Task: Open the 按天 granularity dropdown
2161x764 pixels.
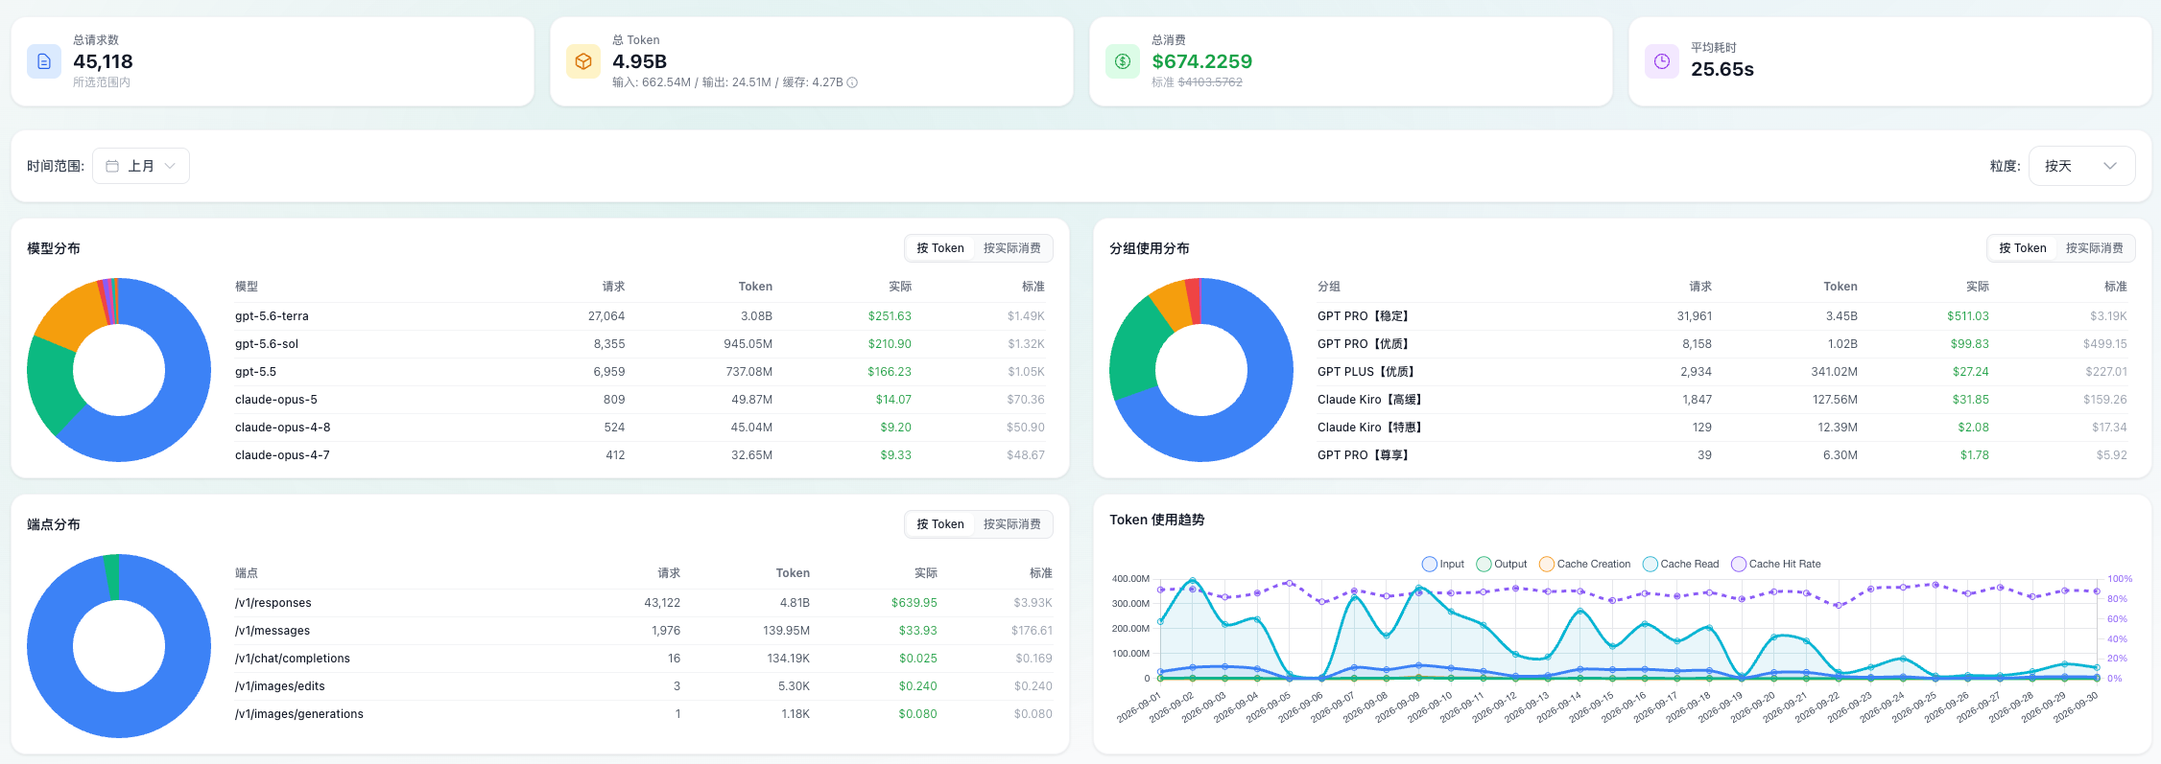Action: click(2081, 166)
